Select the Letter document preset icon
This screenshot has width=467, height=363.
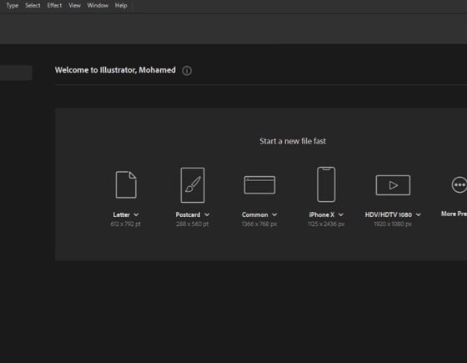[x=126, y=184]
